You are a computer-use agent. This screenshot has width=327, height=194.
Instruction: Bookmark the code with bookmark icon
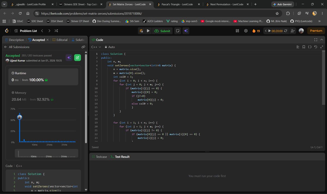304,47
